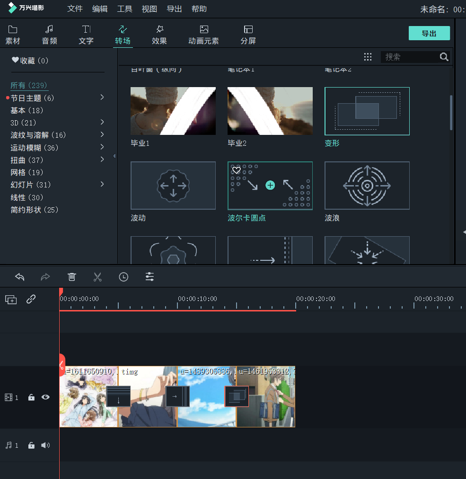Undo the last action in the timeline toolbar
Viewport: 466px width, 479px height.
(19, 276)
